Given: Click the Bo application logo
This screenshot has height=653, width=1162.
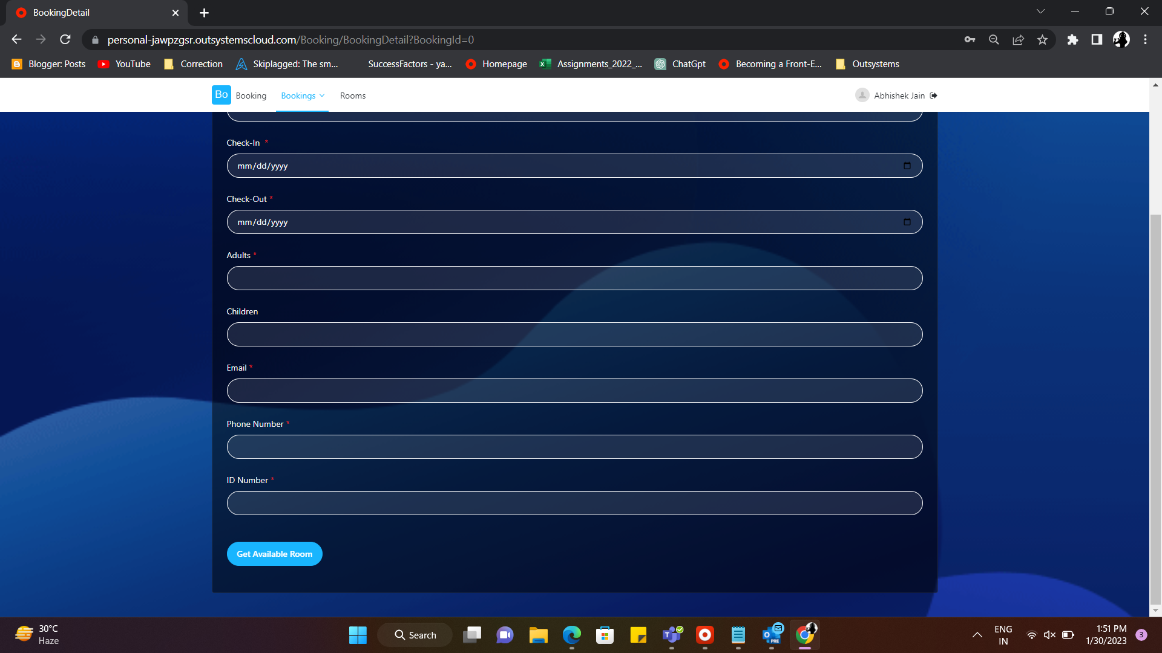Looking at the screenshot, I should [221, 95].
